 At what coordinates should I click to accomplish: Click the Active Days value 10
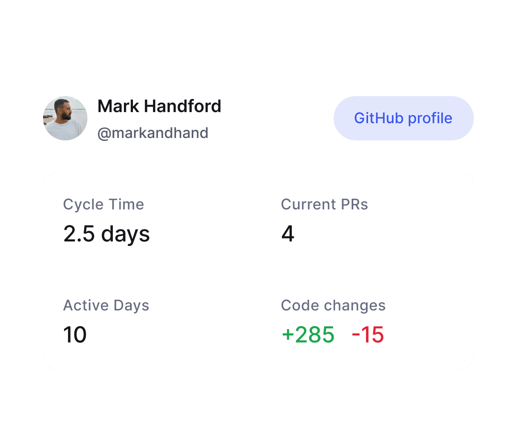pyautogui.click(x=75, y=335)
